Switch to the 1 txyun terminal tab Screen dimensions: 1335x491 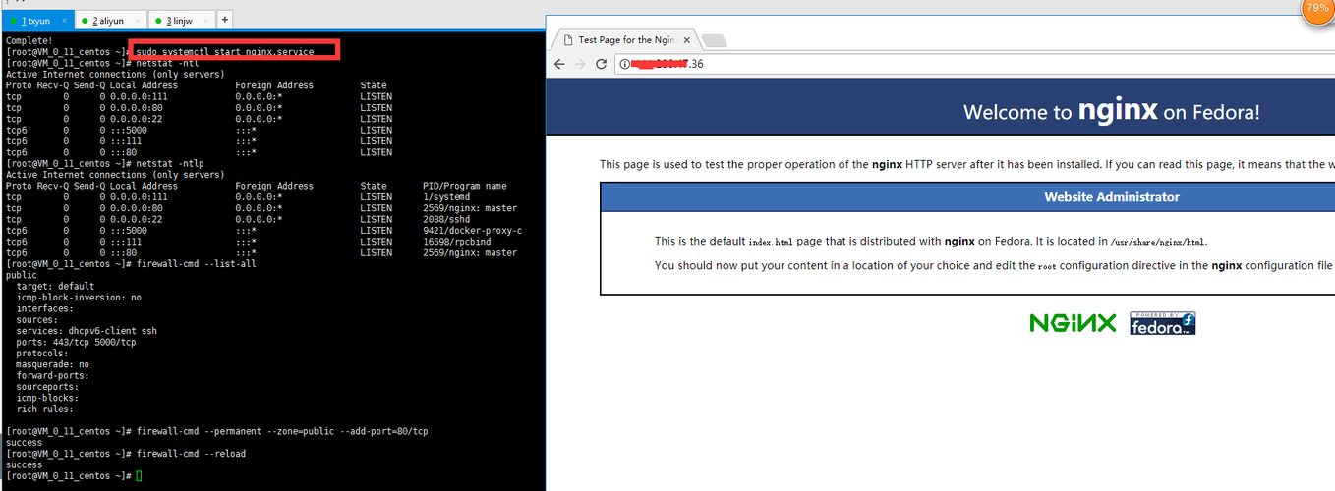coord(38,20)
